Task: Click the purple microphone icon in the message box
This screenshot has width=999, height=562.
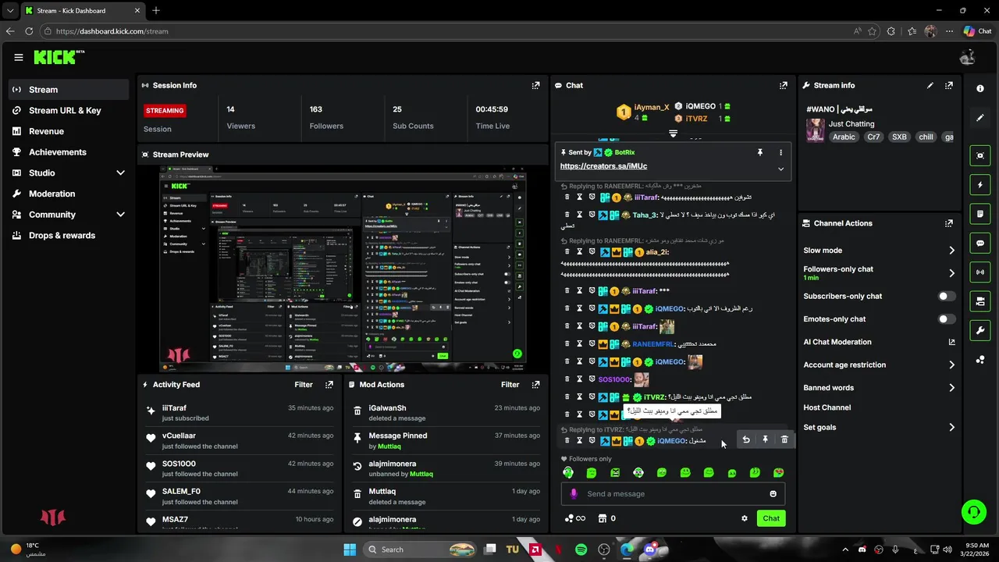Action: click(x=574, y=493)
